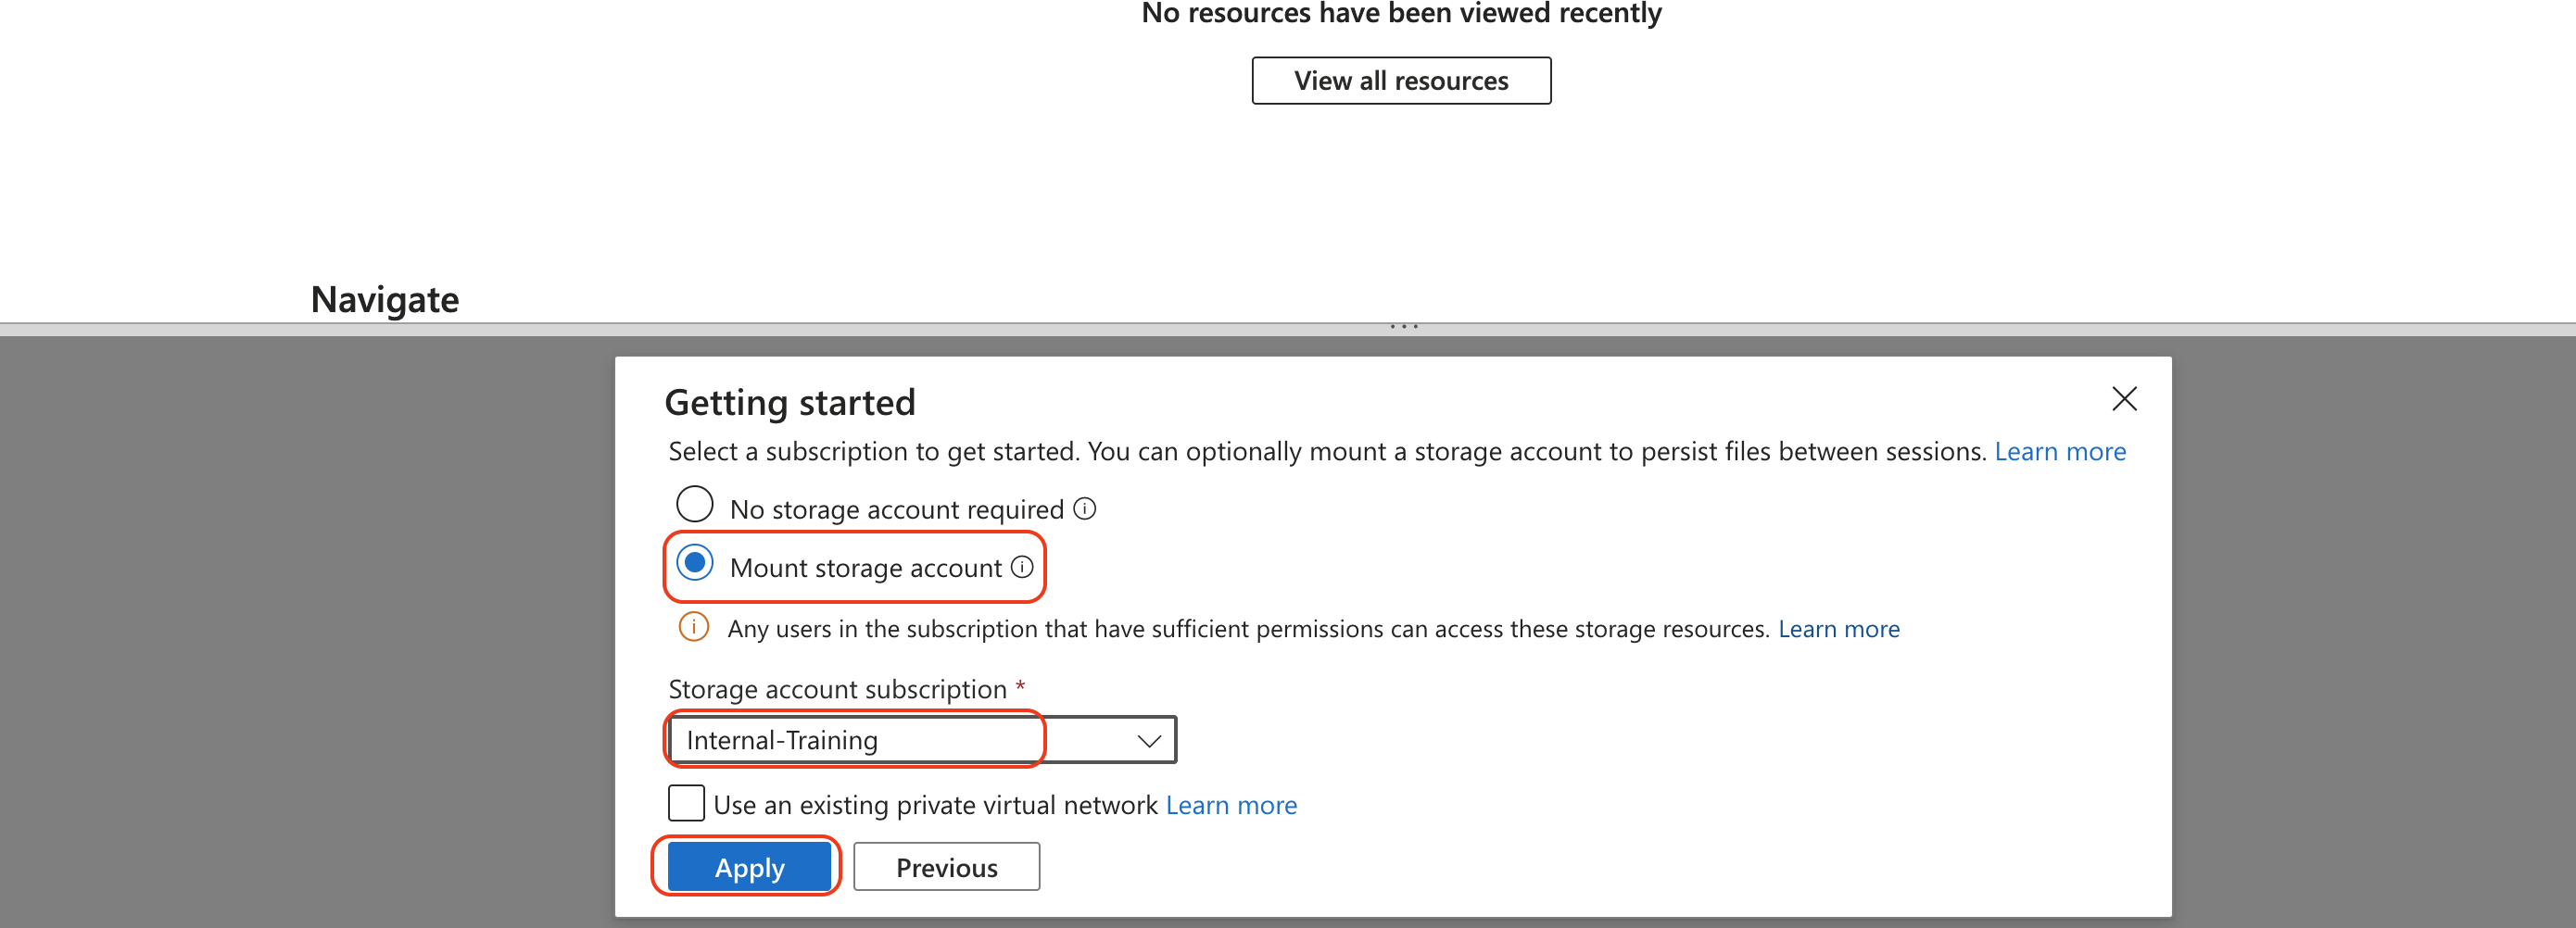Viewport: 2576px width, 928px height.
Task: Open Learn more link about storage permissions
Action: [1839, 629]
